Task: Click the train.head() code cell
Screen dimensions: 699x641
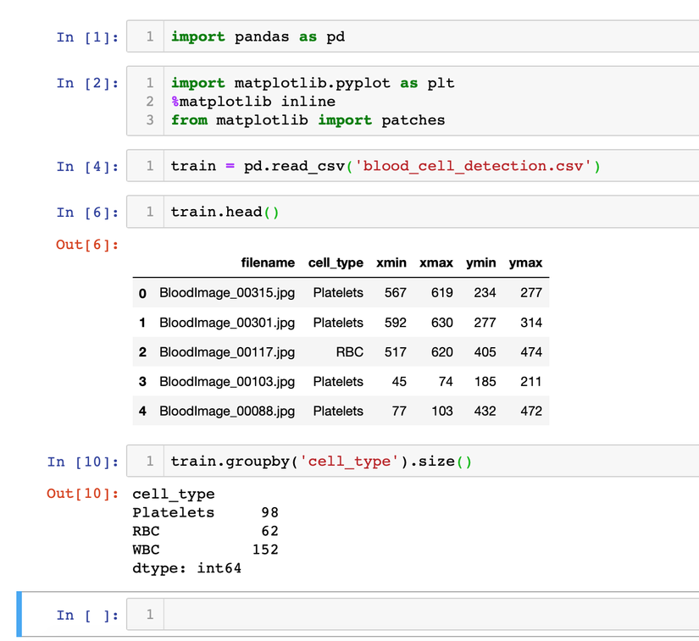Action: click(x=424, y=212)
